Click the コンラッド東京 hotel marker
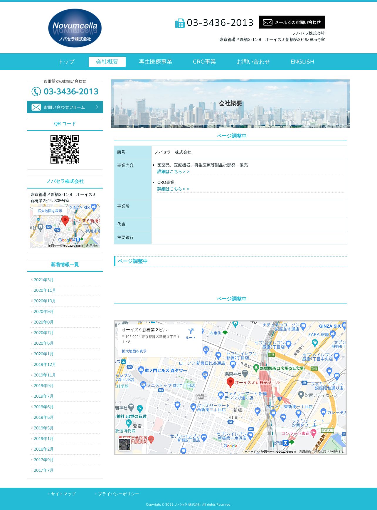This screenshot has width=377, height=510. click(313, 433)
